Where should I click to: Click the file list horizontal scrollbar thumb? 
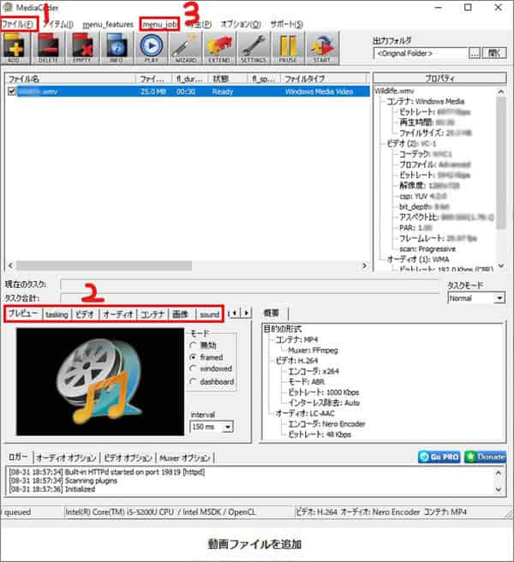[104, 266]
